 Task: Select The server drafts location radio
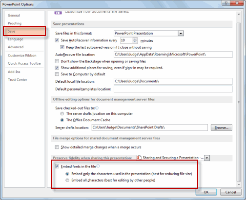(x=62, y=113)
